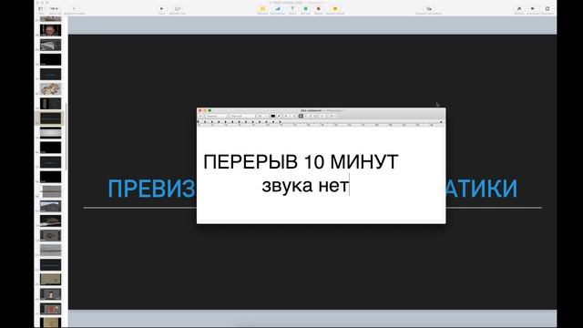Add a text box with the Text icon
The width and height of the screenshot is (583, 328).
[x=292, y=8]
